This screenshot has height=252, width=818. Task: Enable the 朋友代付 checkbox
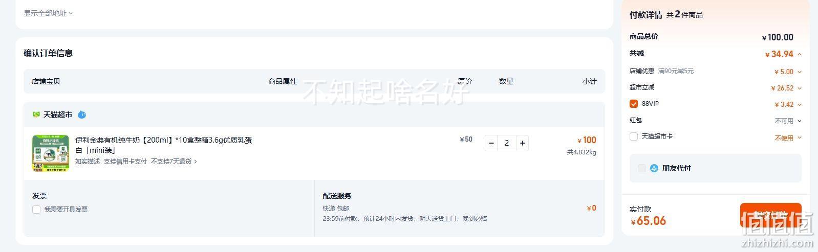642,168
